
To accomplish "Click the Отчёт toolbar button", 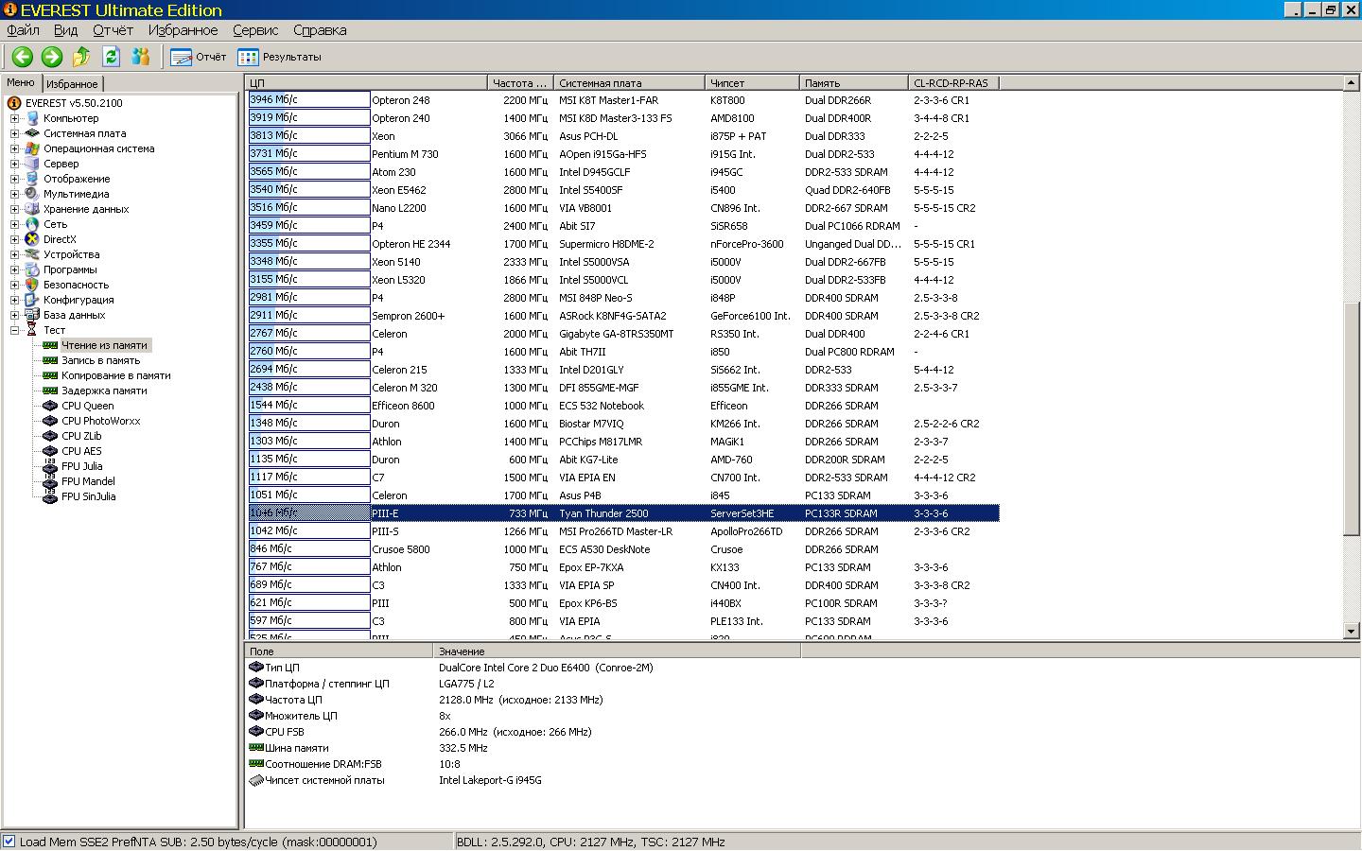I will tap(199, 57).
